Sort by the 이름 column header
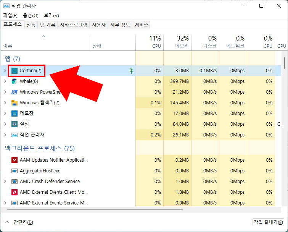This screenshot has height=232, width=288. pyautogui.click(x=45, y=43)
